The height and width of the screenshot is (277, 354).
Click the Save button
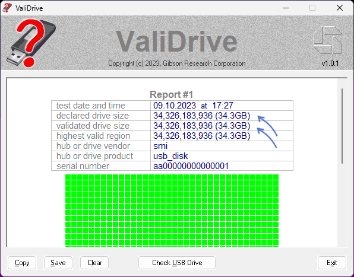pos(58,263)
